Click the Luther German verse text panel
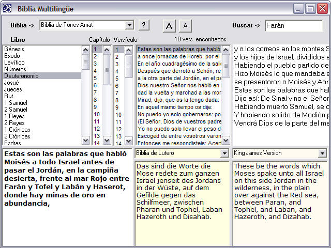331x248 pixels. 182,204
